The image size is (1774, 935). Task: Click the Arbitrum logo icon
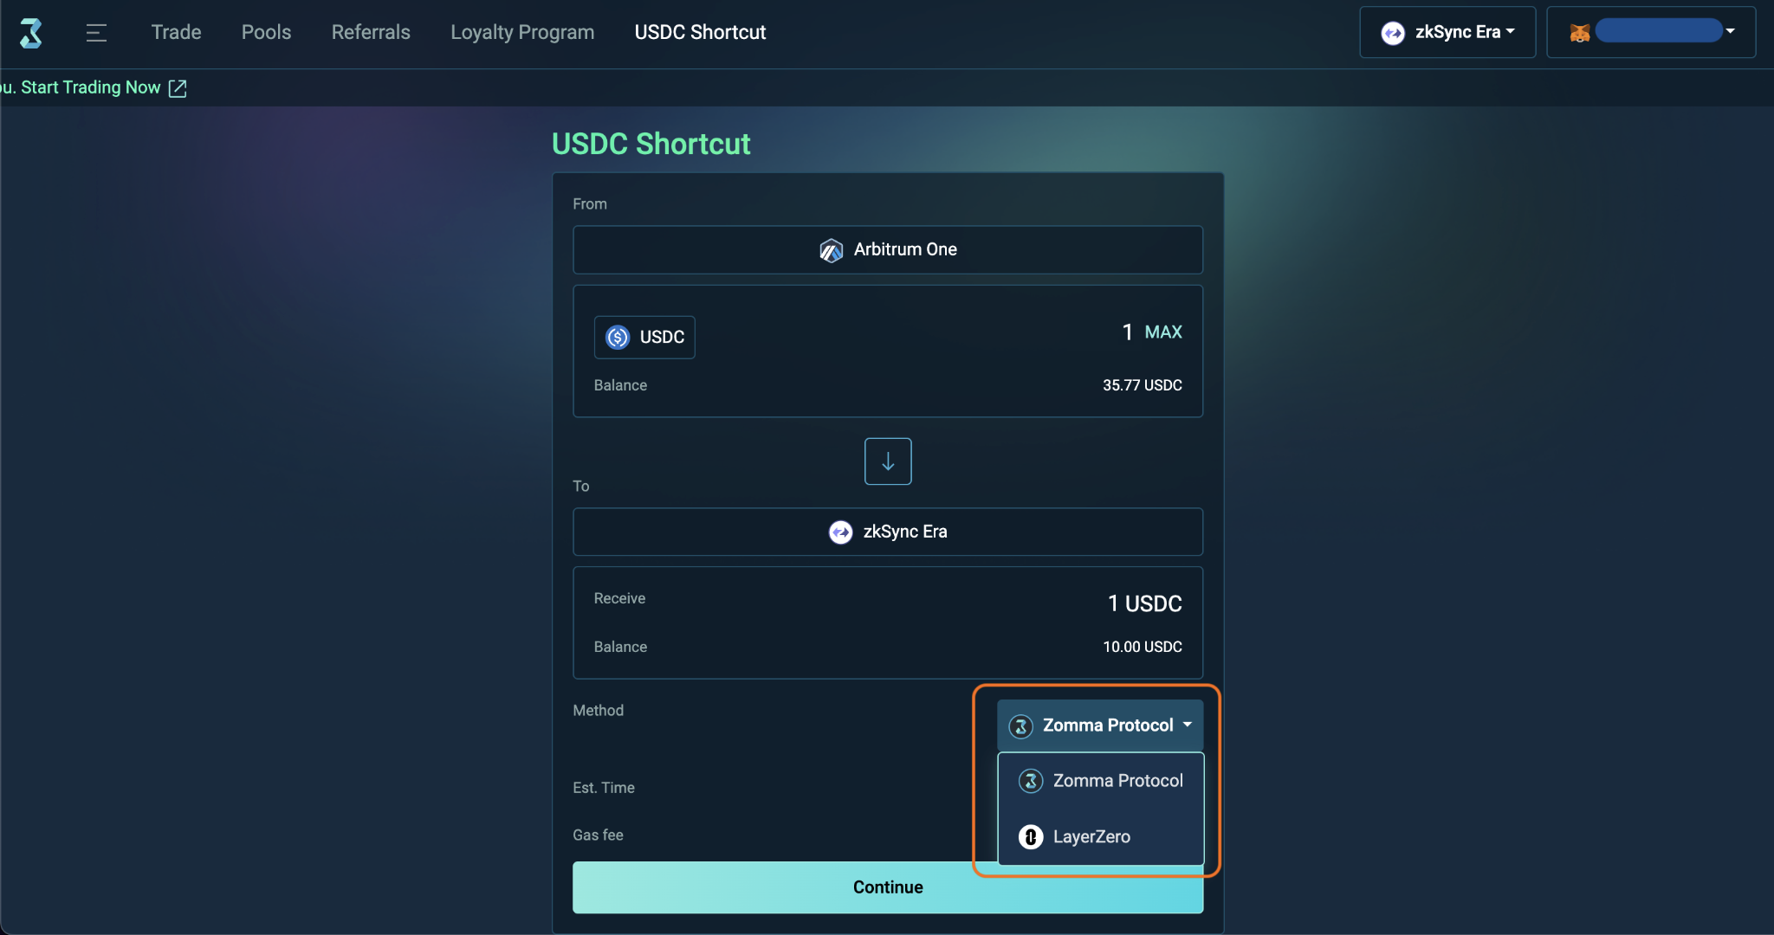coord(831,250)
